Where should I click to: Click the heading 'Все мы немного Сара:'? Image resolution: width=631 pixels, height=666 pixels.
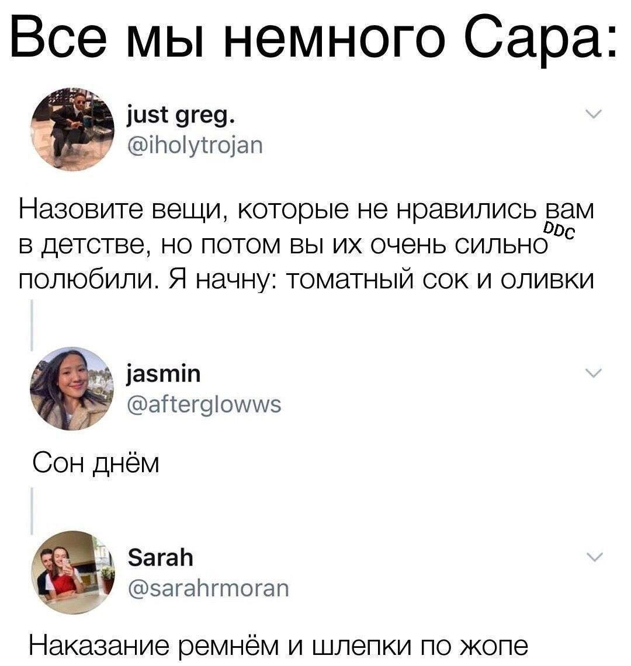tap(313, 37)
